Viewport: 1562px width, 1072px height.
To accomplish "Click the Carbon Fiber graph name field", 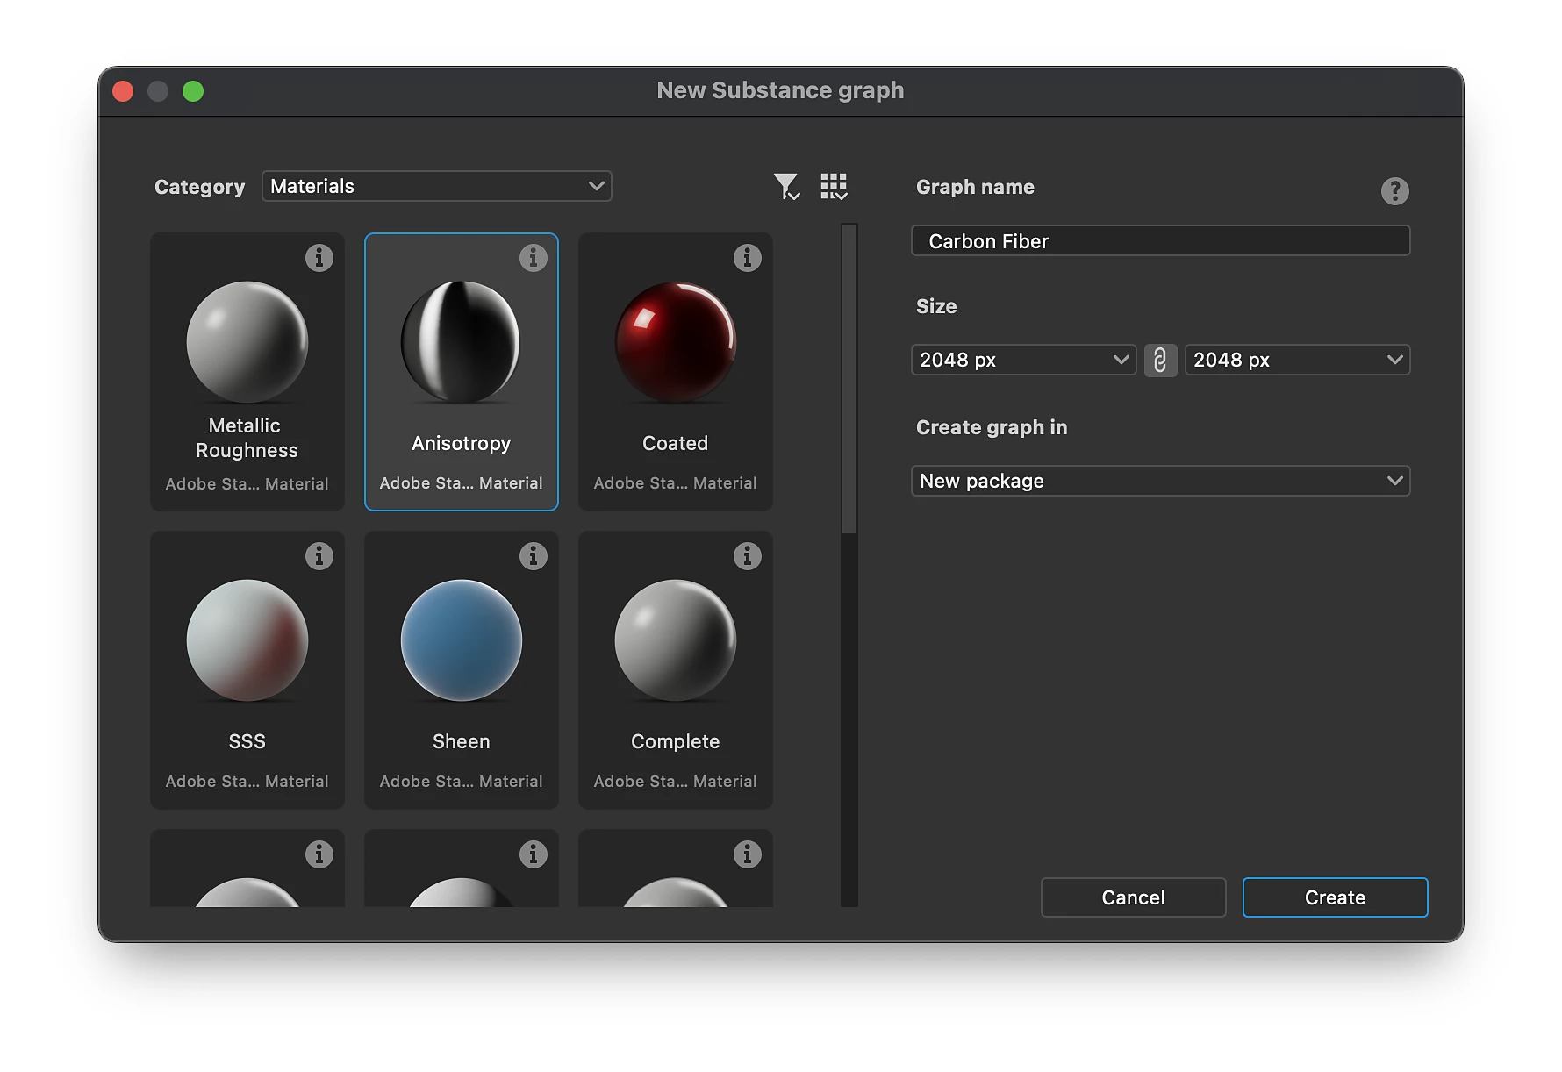I will click(x=1160, y=240).
